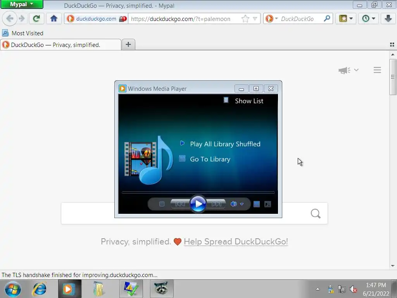Screen dimensions: 397x298
Task: Switch to Mypal raccoon taskbar button
Action: click(162, 289)
